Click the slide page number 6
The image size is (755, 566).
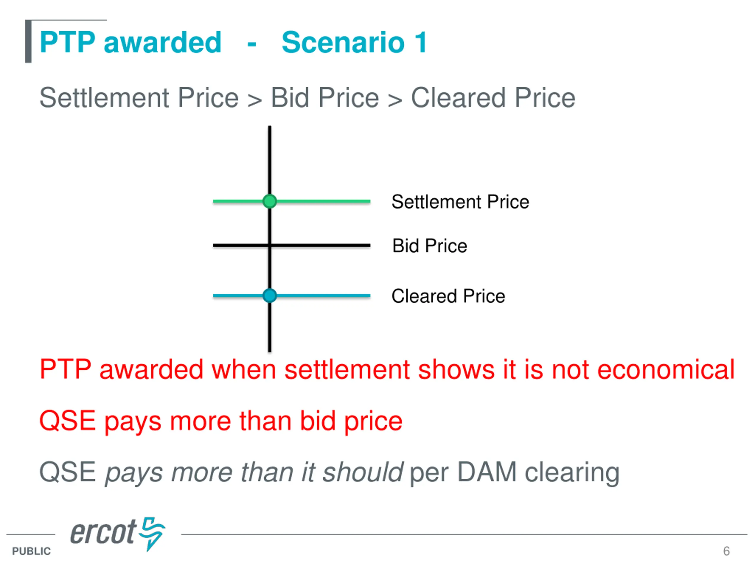pos(726,551)
